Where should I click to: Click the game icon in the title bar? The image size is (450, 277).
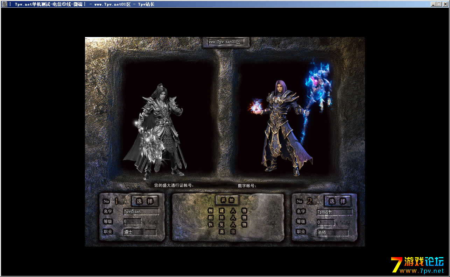(x=4, y=4)
